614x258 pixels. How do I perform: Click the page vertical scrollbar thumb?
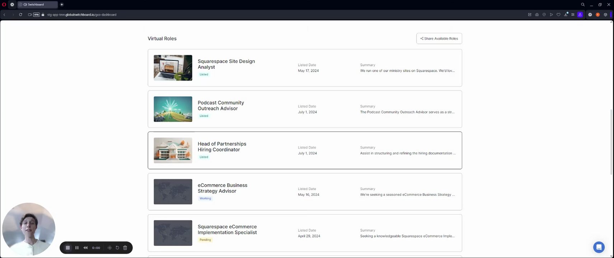point(611,142)
